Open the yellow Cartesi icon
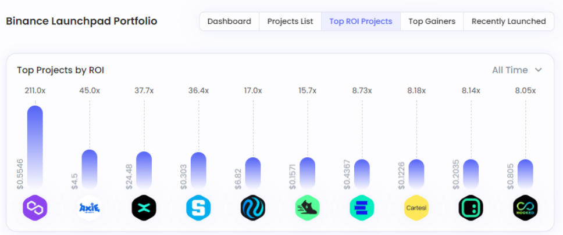The width and height of the screenshot is (563, 235). point(416,208)
